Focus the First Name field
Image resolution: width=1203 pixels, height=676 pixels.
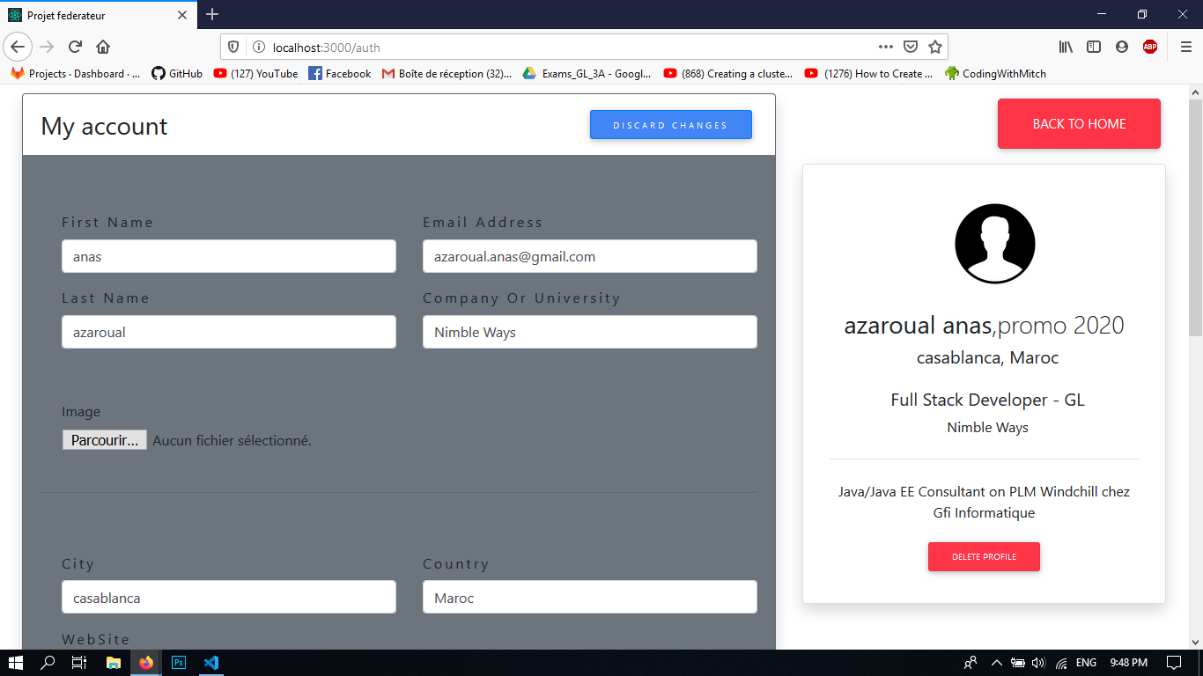229,256
